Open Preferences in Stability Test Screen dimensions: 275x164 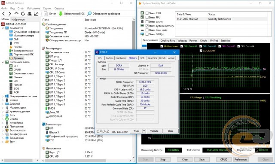tap(241, 159)
